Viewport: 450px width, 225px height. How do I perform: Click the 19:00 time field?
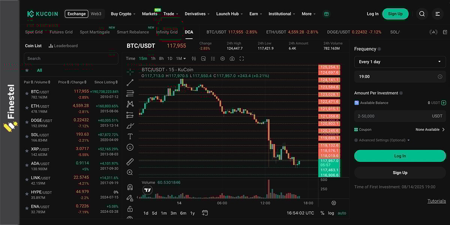400,76
